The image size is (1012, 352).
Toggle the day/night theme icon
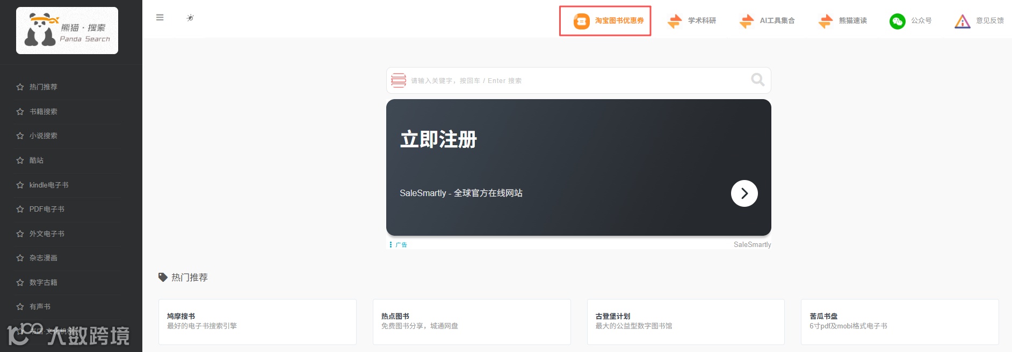tap(190, 18)
